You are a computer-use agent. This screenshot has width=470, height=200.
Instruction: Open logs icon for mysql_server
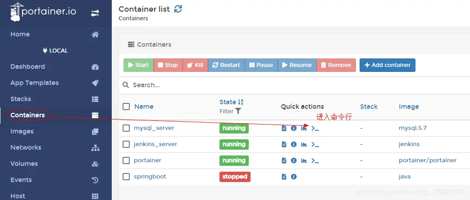pos(284,128)
